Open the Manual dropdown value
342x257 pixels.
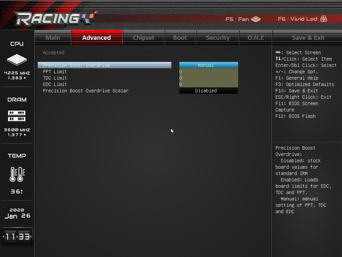[x=209, y=65]
